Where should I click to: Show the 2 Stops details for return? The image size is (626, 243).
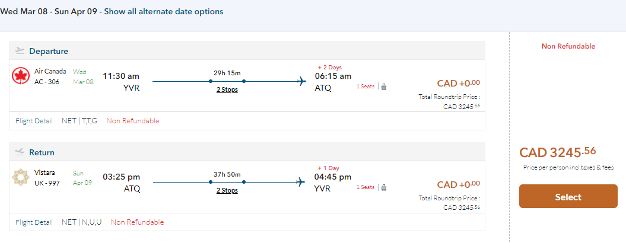(227, 191)
